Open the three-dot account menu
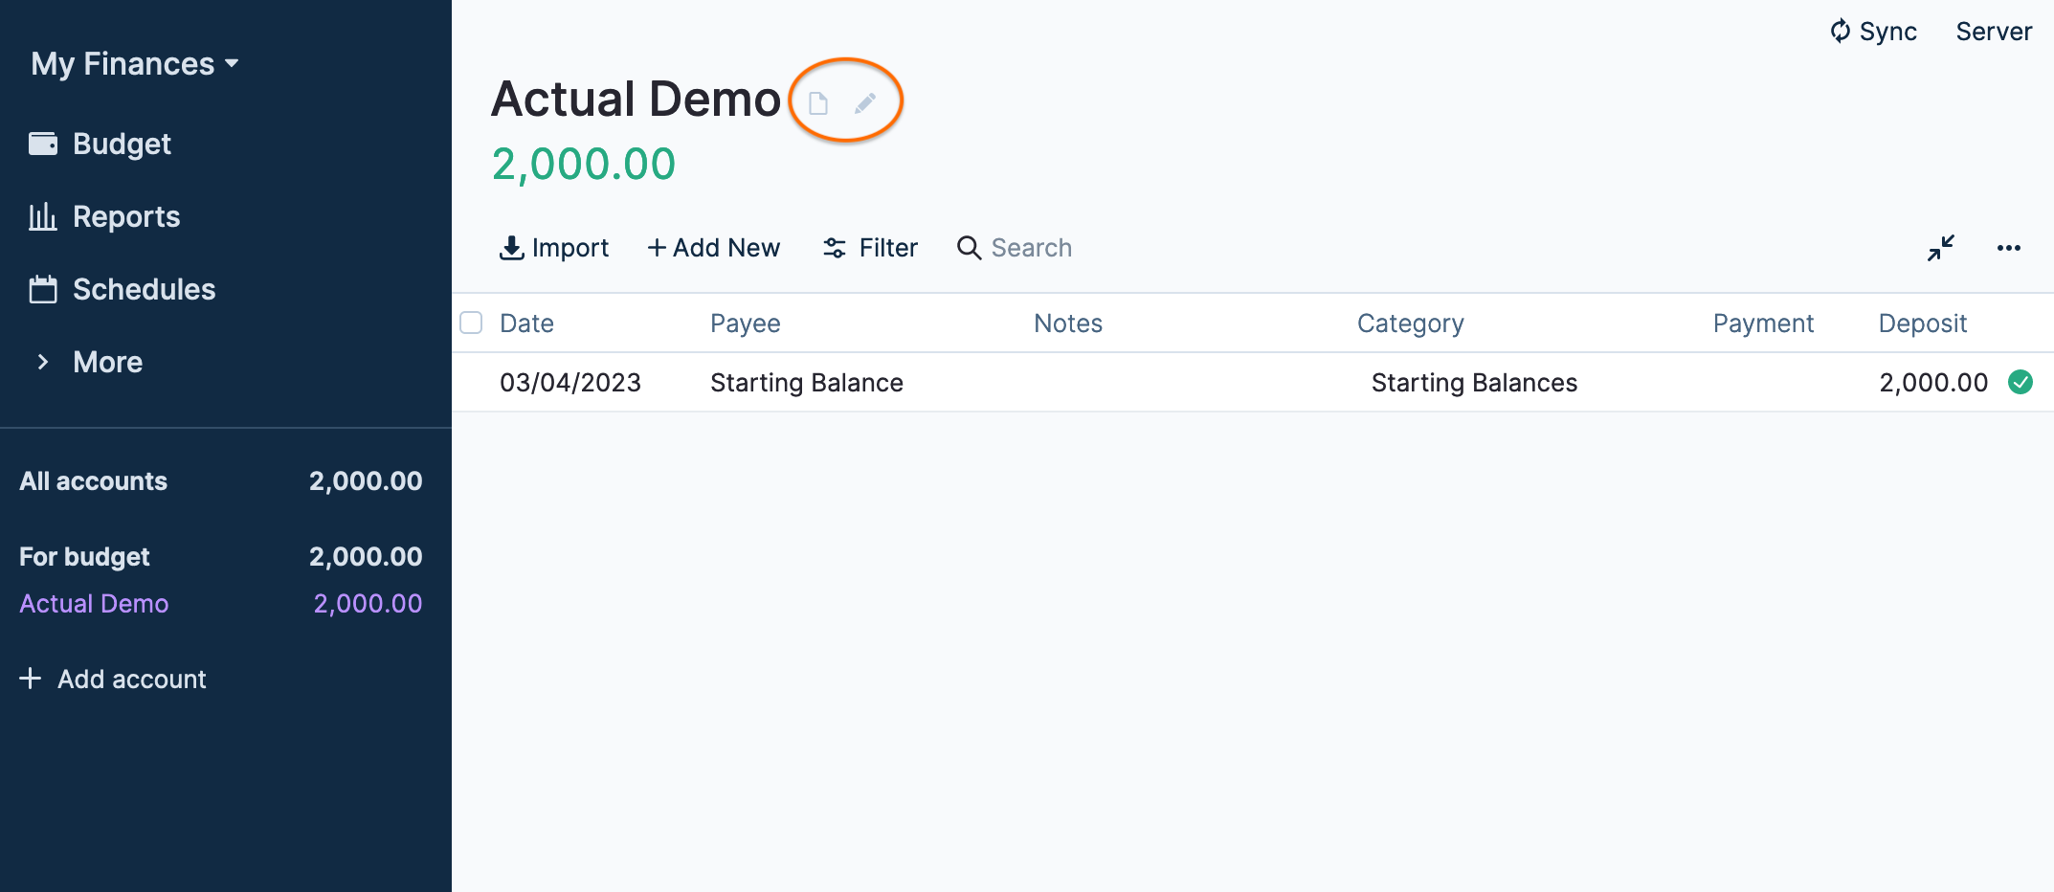 point(2008,248)
